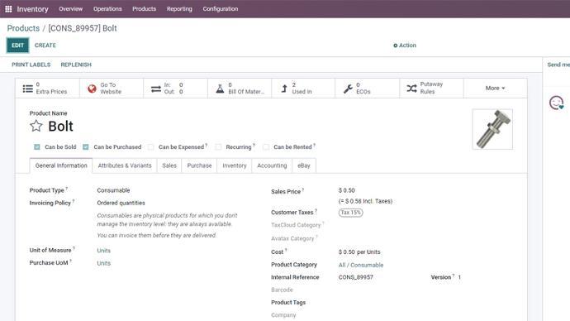The image size is (570, 321).
Task: Click PRINT LABELS button
Action: 31,65
